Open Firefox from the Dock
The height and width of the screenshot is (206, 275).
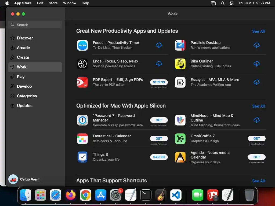click(x=71, y=195)
